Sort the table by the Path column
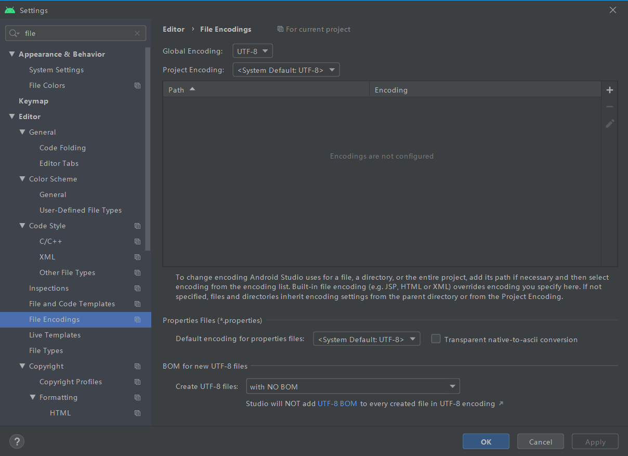The height and width of the screenshot is (456, 628). (x=266, y=90)
